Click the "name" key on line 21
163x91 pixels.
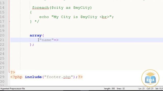click(46, 40)
